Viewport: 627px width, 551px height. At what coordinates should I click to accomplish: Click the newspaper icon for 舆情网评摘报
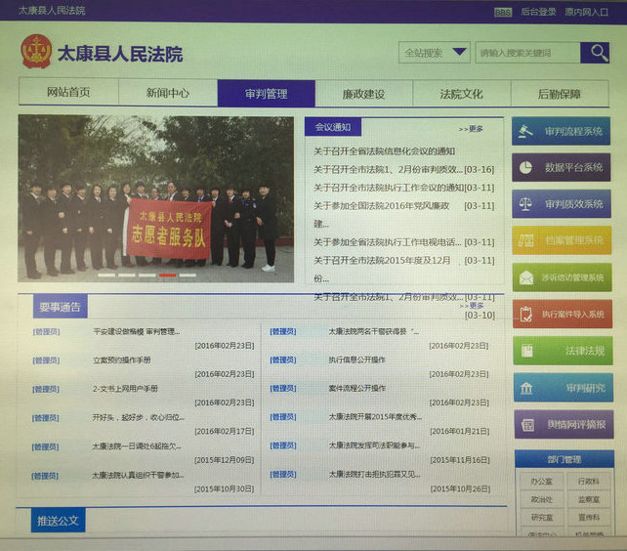[x=527, y=425]
